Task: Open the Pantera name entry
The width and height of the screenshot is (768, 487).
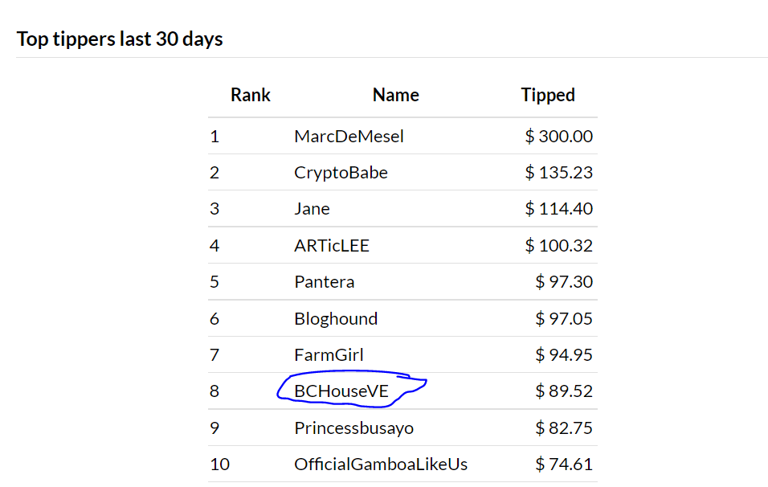Action: [x=325, y=282]
